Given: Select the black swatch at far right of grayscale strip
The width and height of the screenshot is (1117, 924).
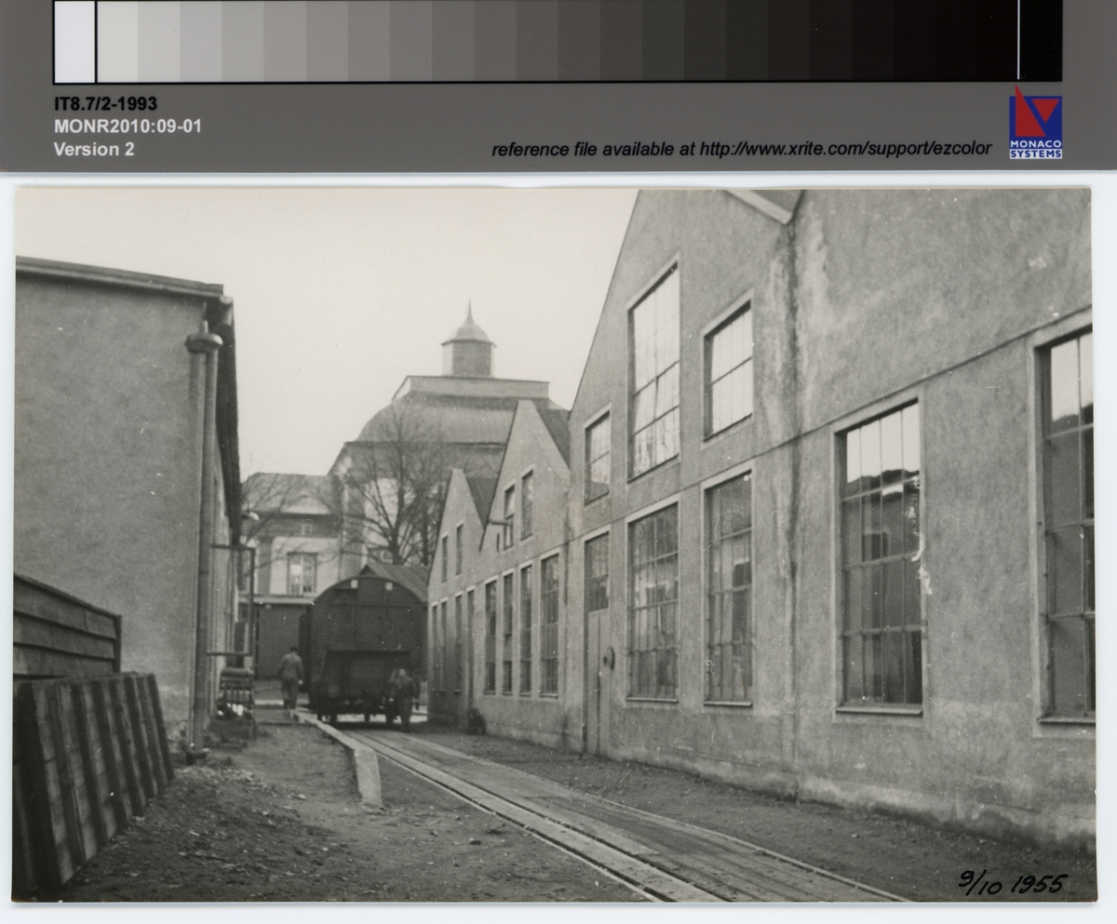Looking at the screenshot, I should point(1040,42).
